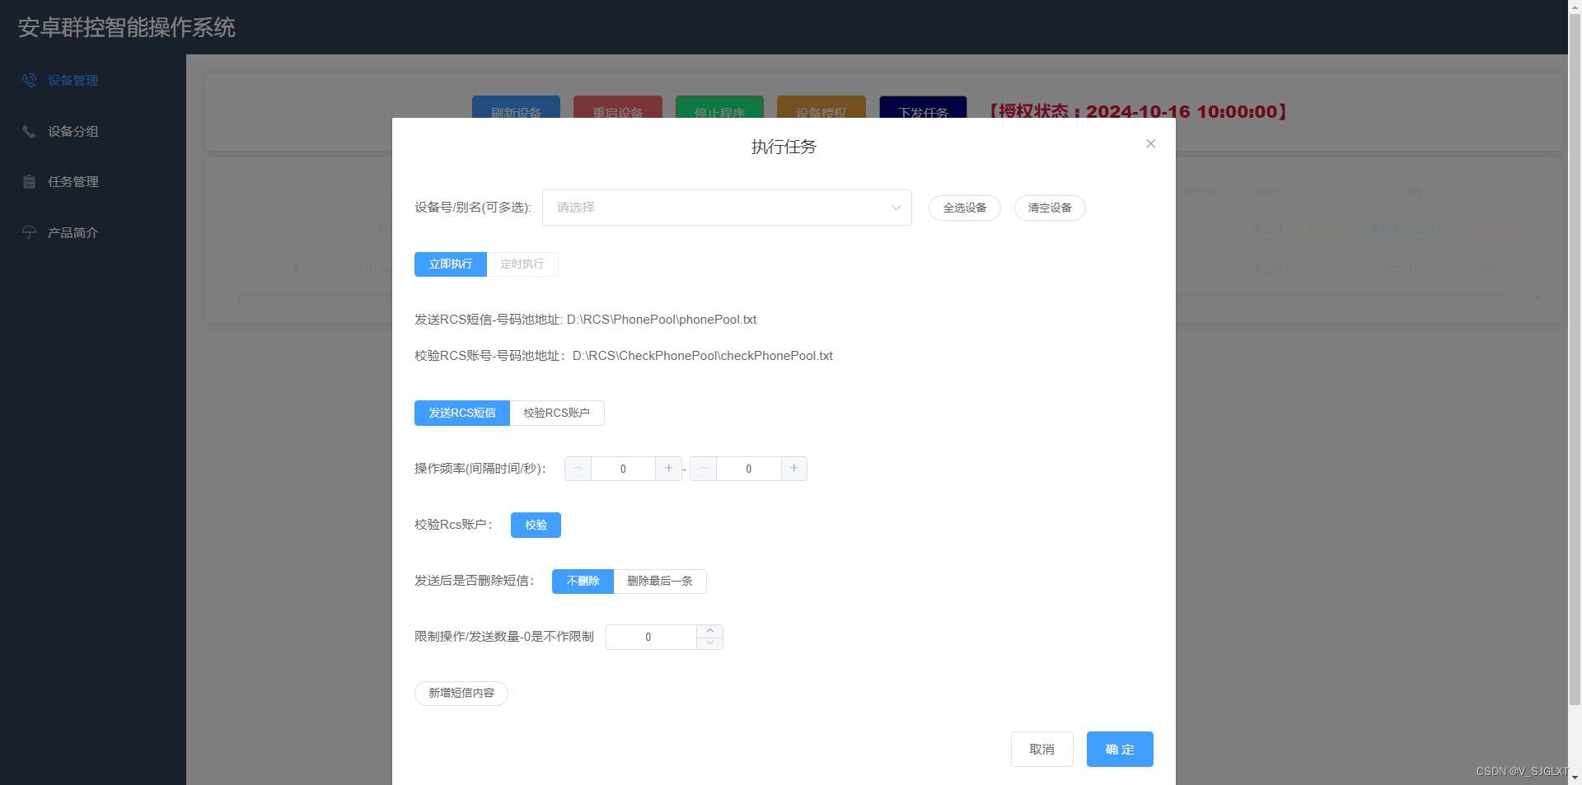
Task: Click the 产品简介 umbrella icon
Action: [29, 232]
